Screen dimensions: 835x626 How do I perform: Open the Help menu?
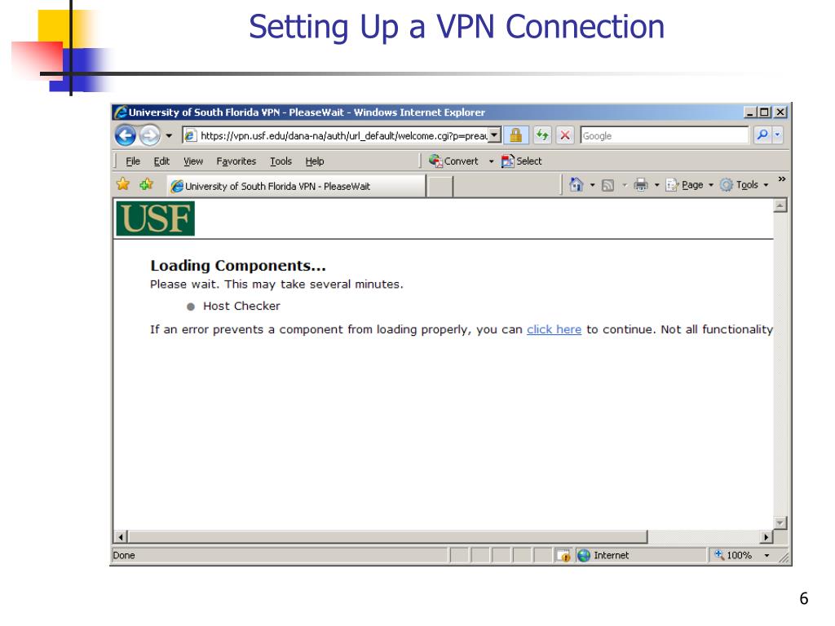click(314, 161)
